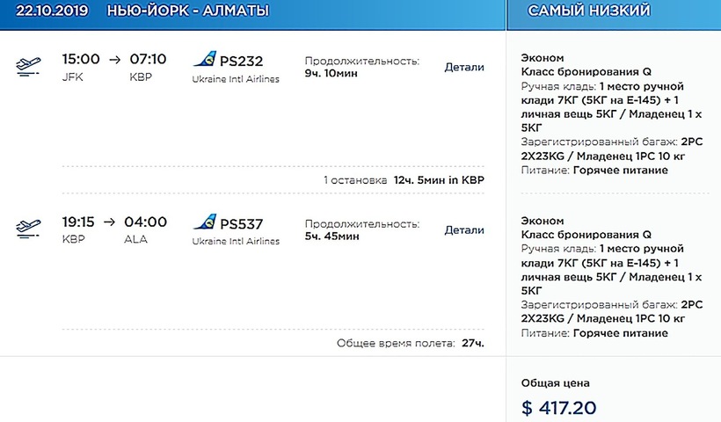This screenshot has height=422, width=721.
Task: Click the Ukraine Intl Airlines logo beside PS537
Action: 204,222
